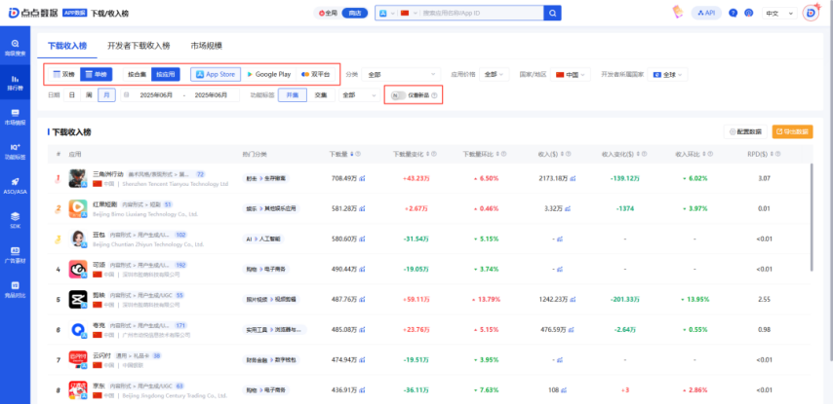Open 广告素材 in the left sidebar
This screenshot has height=404, width=833.
pyautogui.click(x=15, y=254)
